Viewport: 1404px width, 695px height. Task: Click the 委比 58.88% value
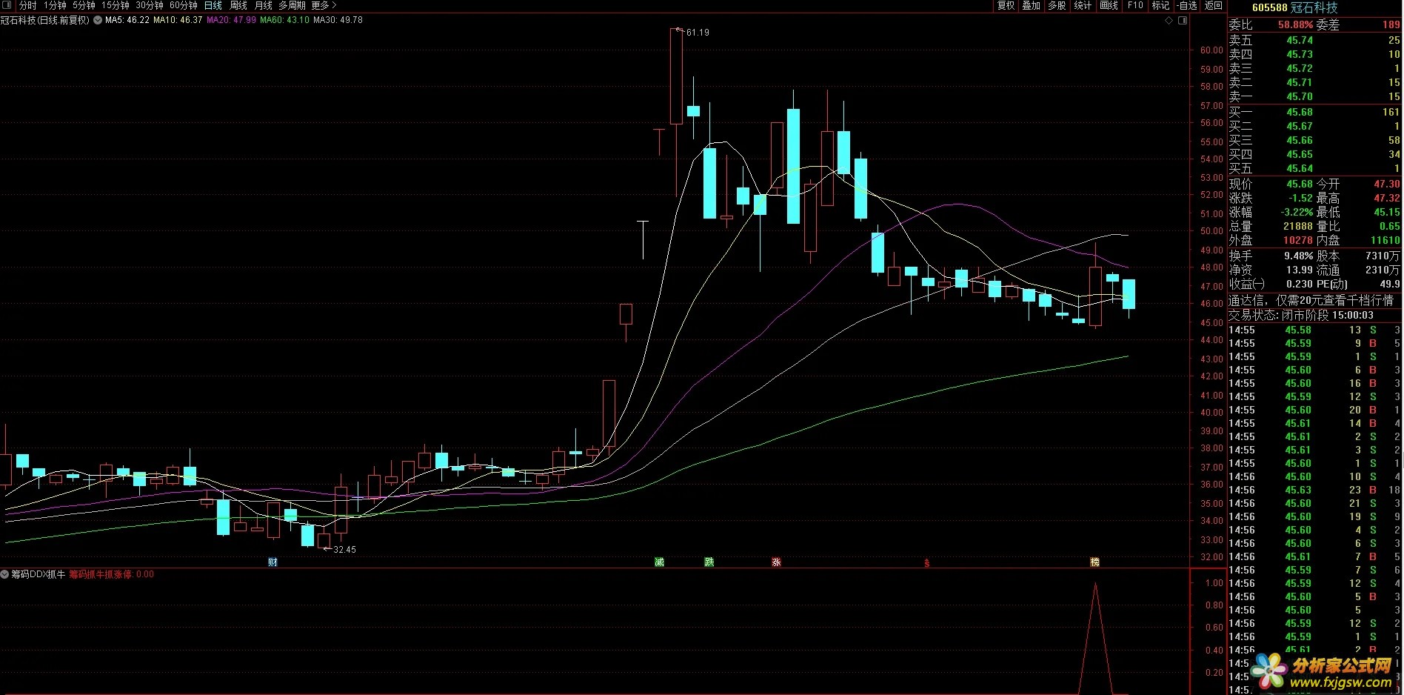tap(1295, 25)
